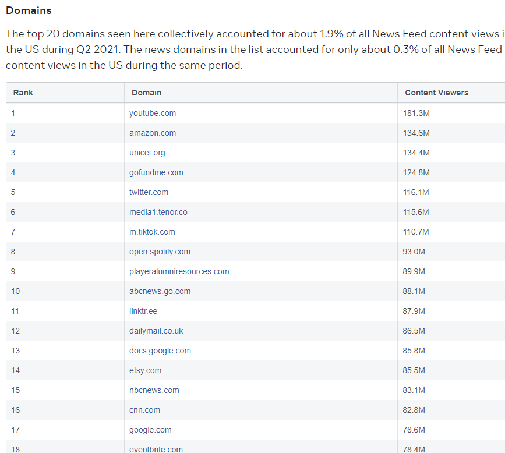
Task: Select the 93.0M viewers value
Action: click(x=414, y=252)
